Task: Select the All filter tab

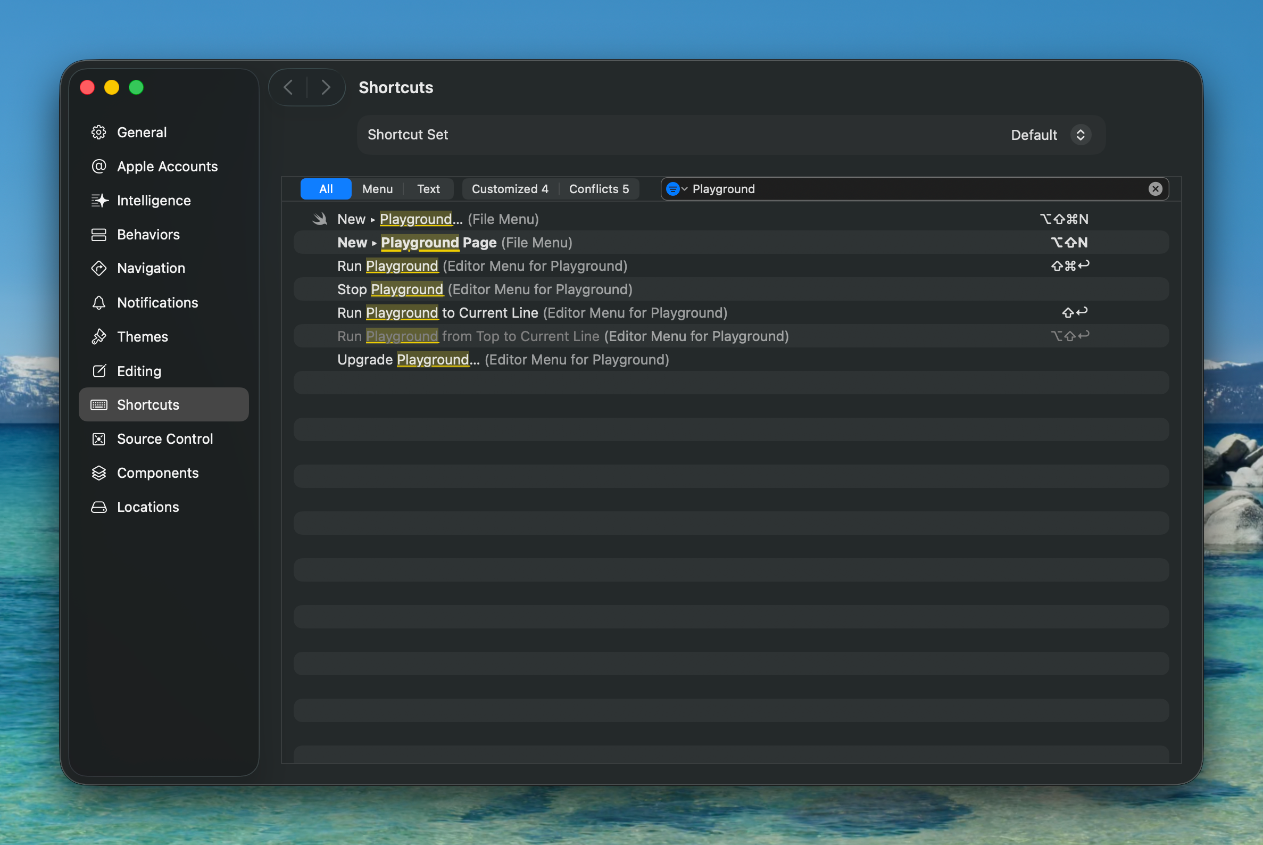Action: [x=326, y=188]
